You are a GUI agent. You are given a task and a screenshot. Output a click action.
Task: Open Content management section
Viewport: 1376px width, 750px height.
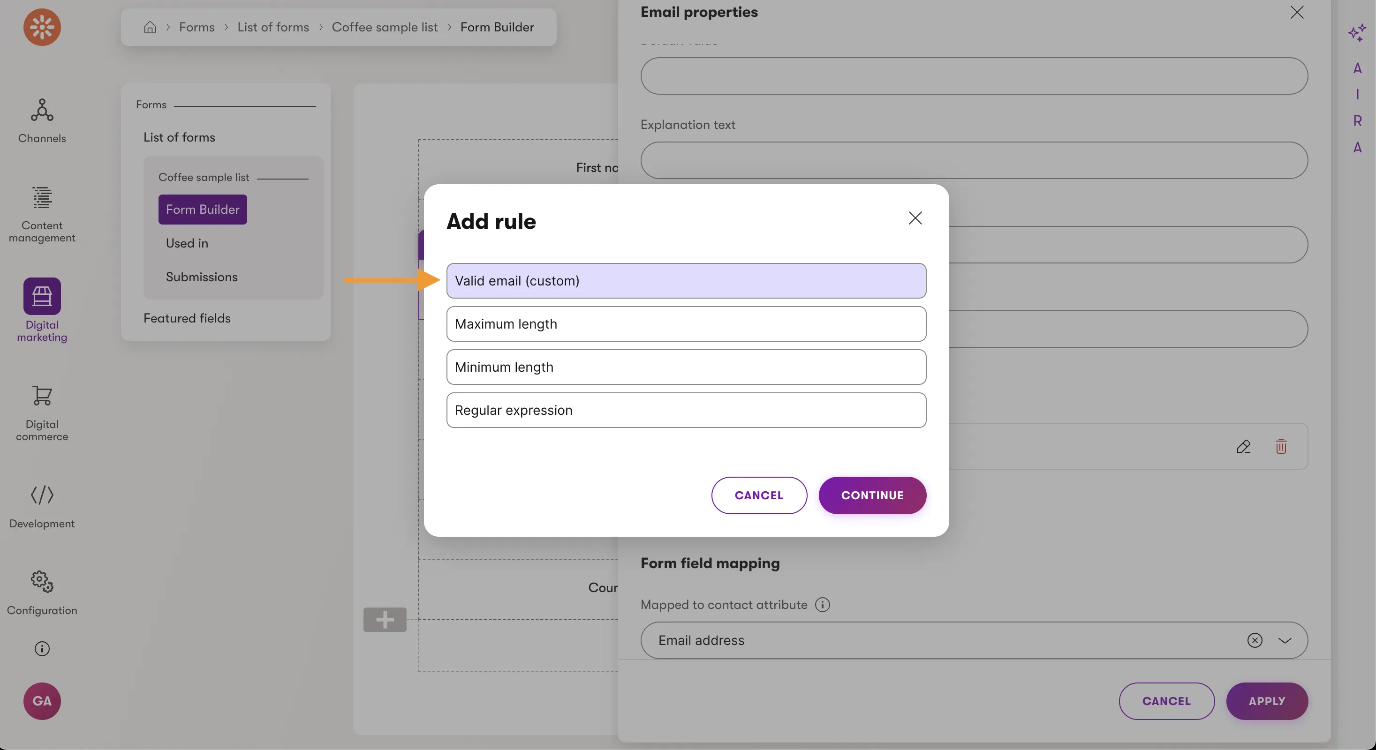[x=42, y=214]
